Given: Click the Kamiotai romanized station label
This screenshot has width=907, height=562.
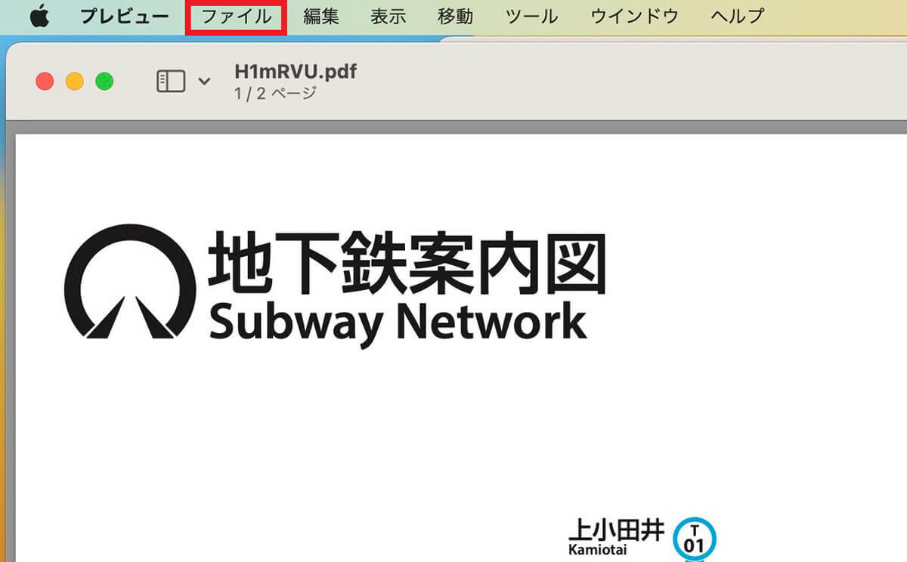Looking at the screenshot, I should click(598, 550).
